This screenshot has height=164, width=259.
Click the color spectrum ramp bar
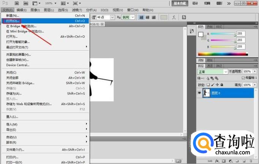(x=223, y=54)
